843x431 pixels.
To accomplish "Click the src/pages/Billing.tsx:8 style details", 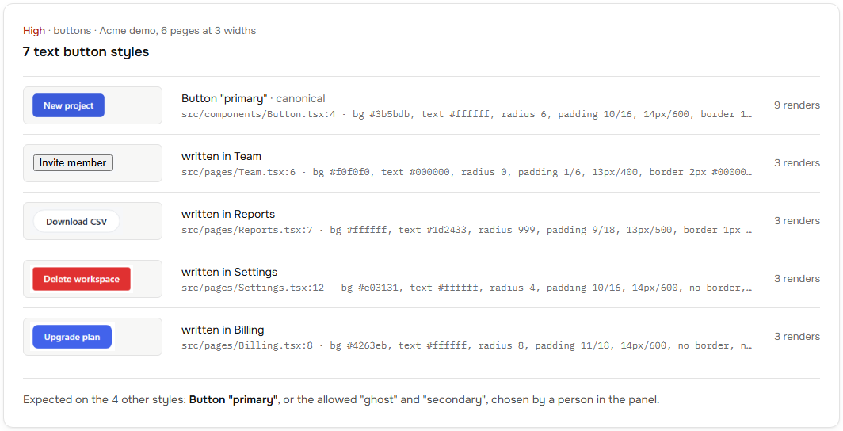I will point(467,345).
